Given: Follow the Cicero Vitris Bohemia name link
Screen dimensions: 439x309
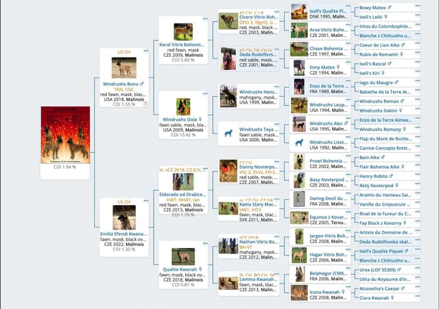Looking at the screenshot, I should 259,17.
